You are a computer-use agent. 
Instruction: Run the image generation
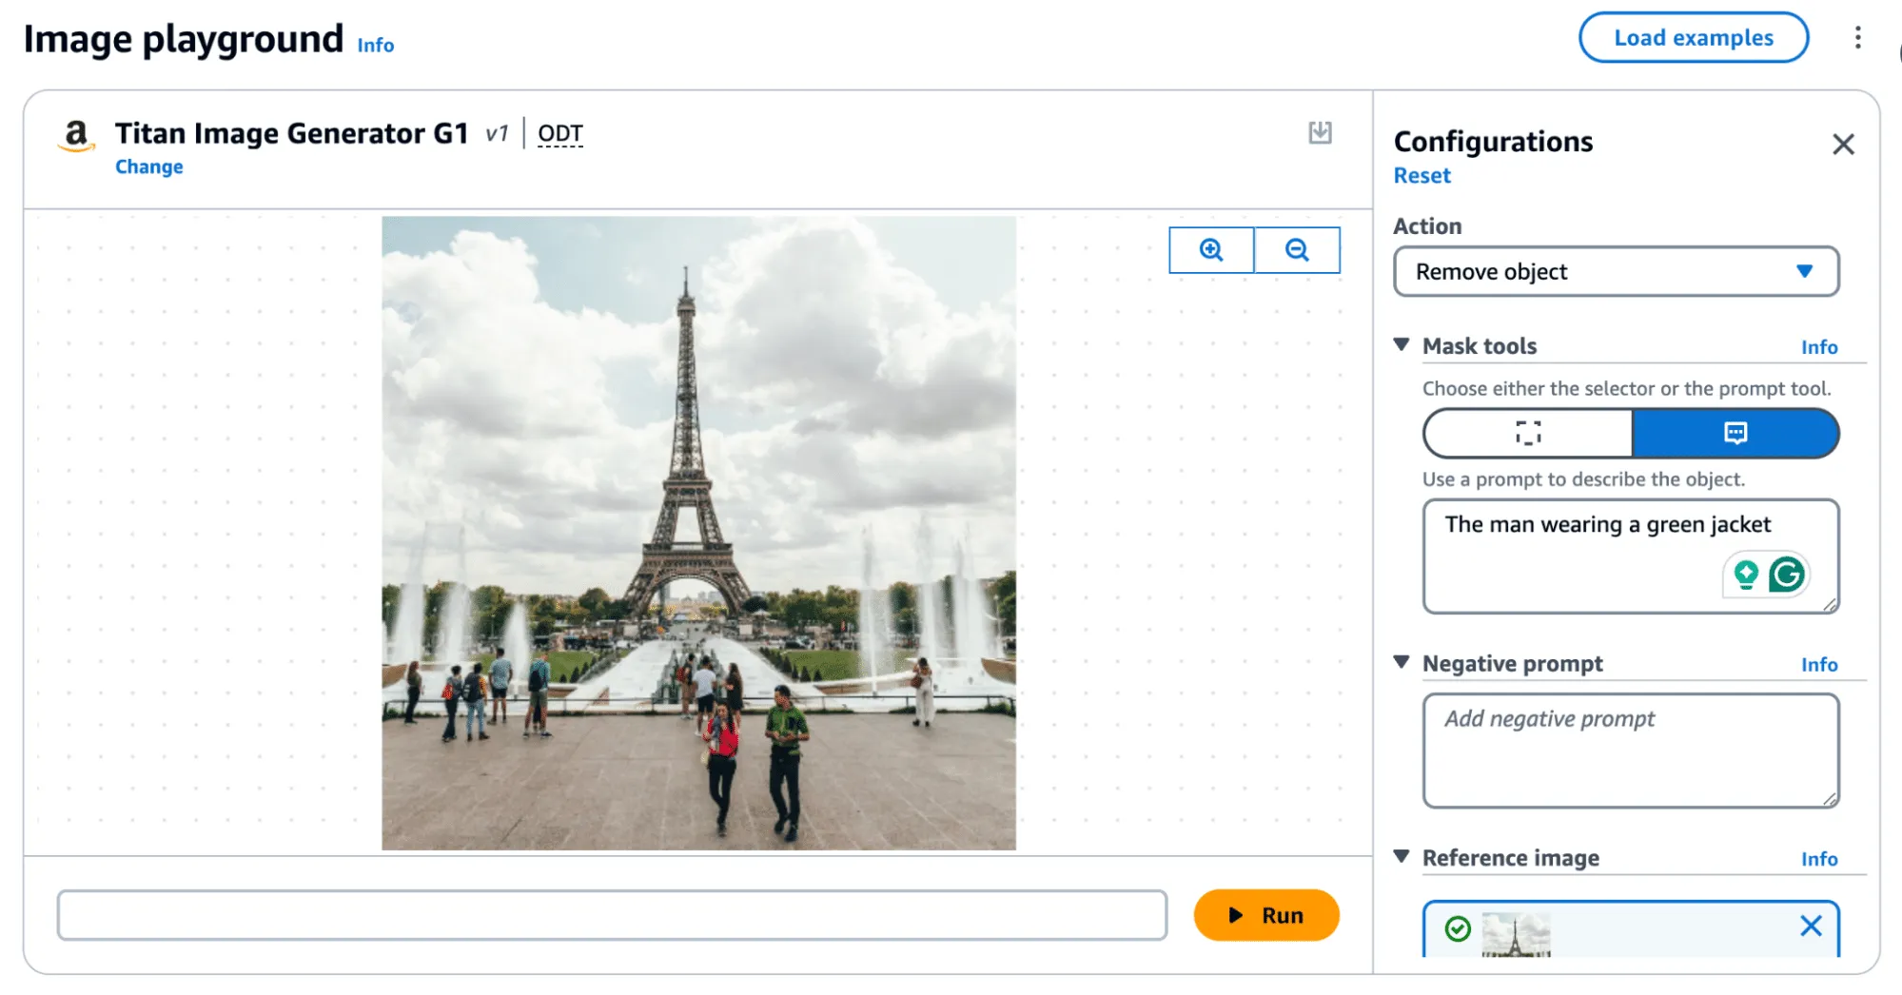[x=1266, y=915]
